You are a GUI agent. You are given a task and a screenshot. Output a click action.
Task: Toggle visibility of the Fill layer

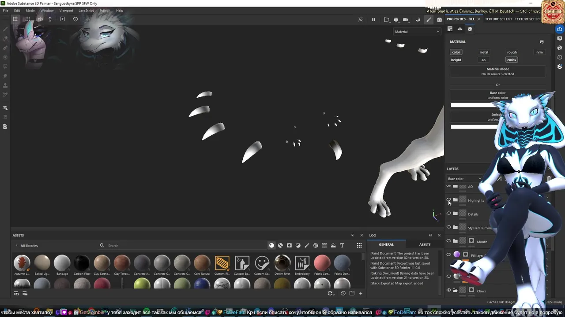pos(449,254)
